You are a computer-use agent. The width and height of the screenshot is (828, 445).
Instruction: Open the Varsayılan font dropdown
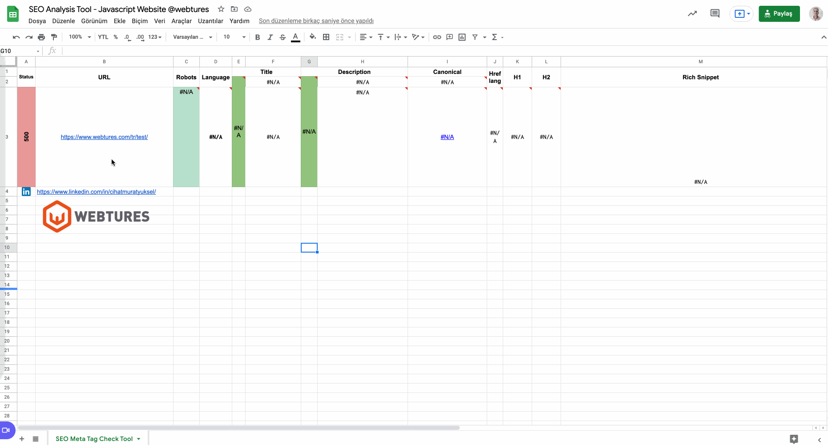(191, 37)
